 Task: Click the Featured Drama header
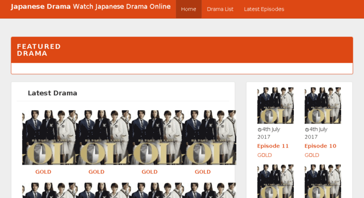pos(39,50)
